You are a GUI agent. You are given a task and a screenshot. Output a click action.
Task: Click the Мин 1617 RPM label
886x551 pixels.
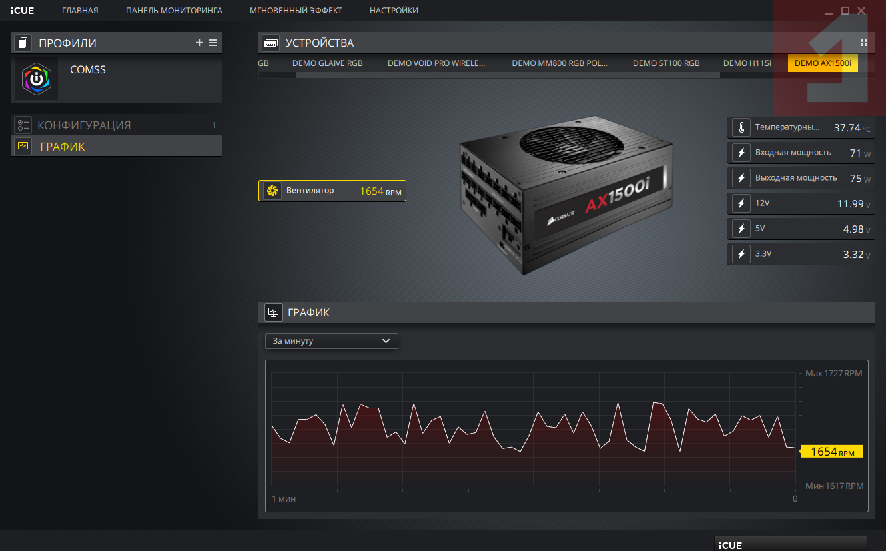click(x=834, y=486)
